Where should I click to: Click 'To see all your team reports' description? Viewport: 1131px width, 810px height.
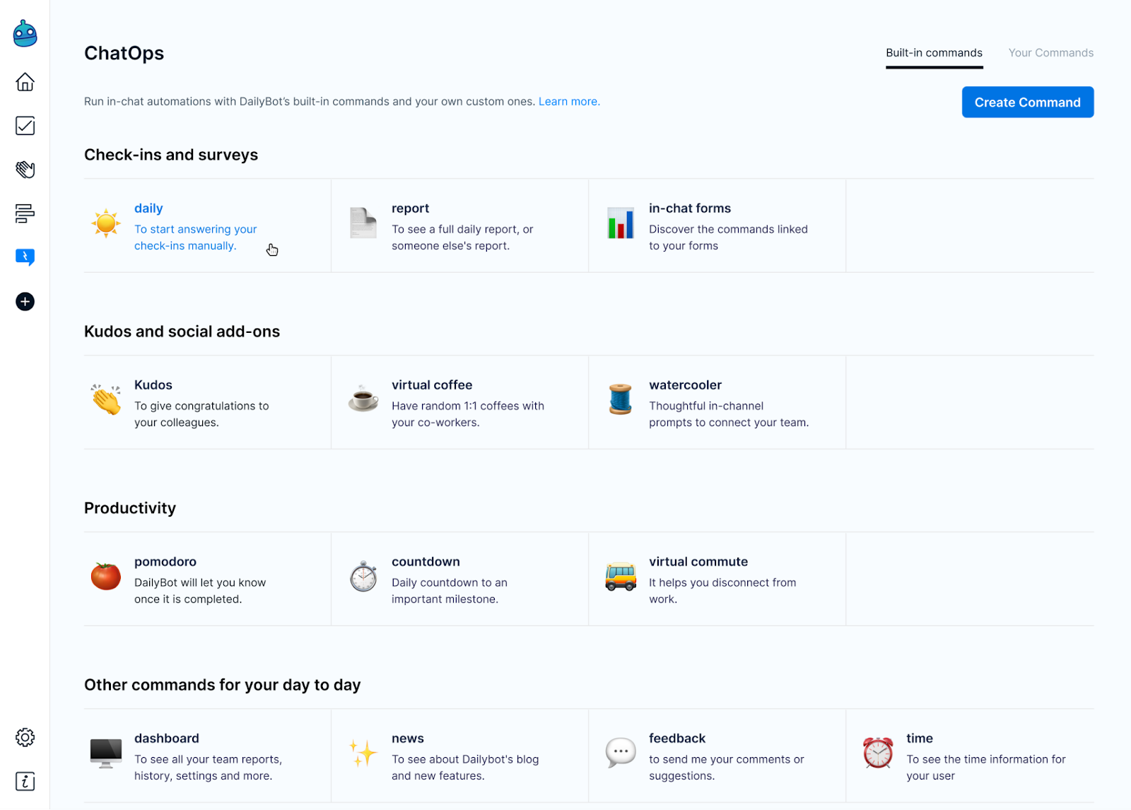[x=208, y=768]
